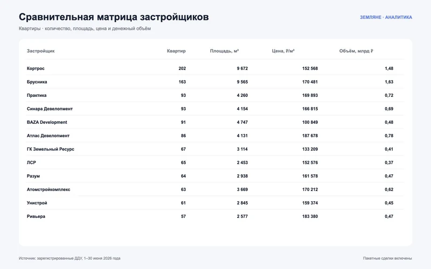The width and height of the screenshot is (431, 269).
Task: Select the 'Разум' developer name
Action: tap(33, 176)
